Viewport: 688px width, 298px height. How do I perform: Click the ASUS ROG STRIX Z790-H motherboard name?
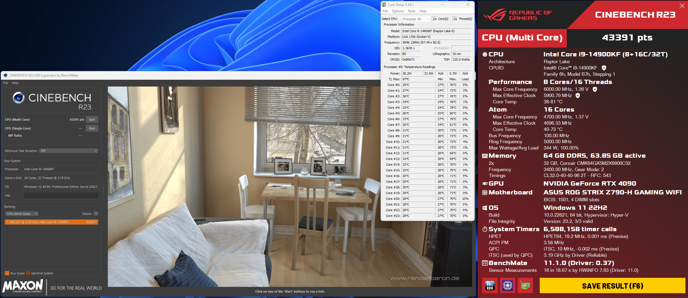(x=613, y=192)
